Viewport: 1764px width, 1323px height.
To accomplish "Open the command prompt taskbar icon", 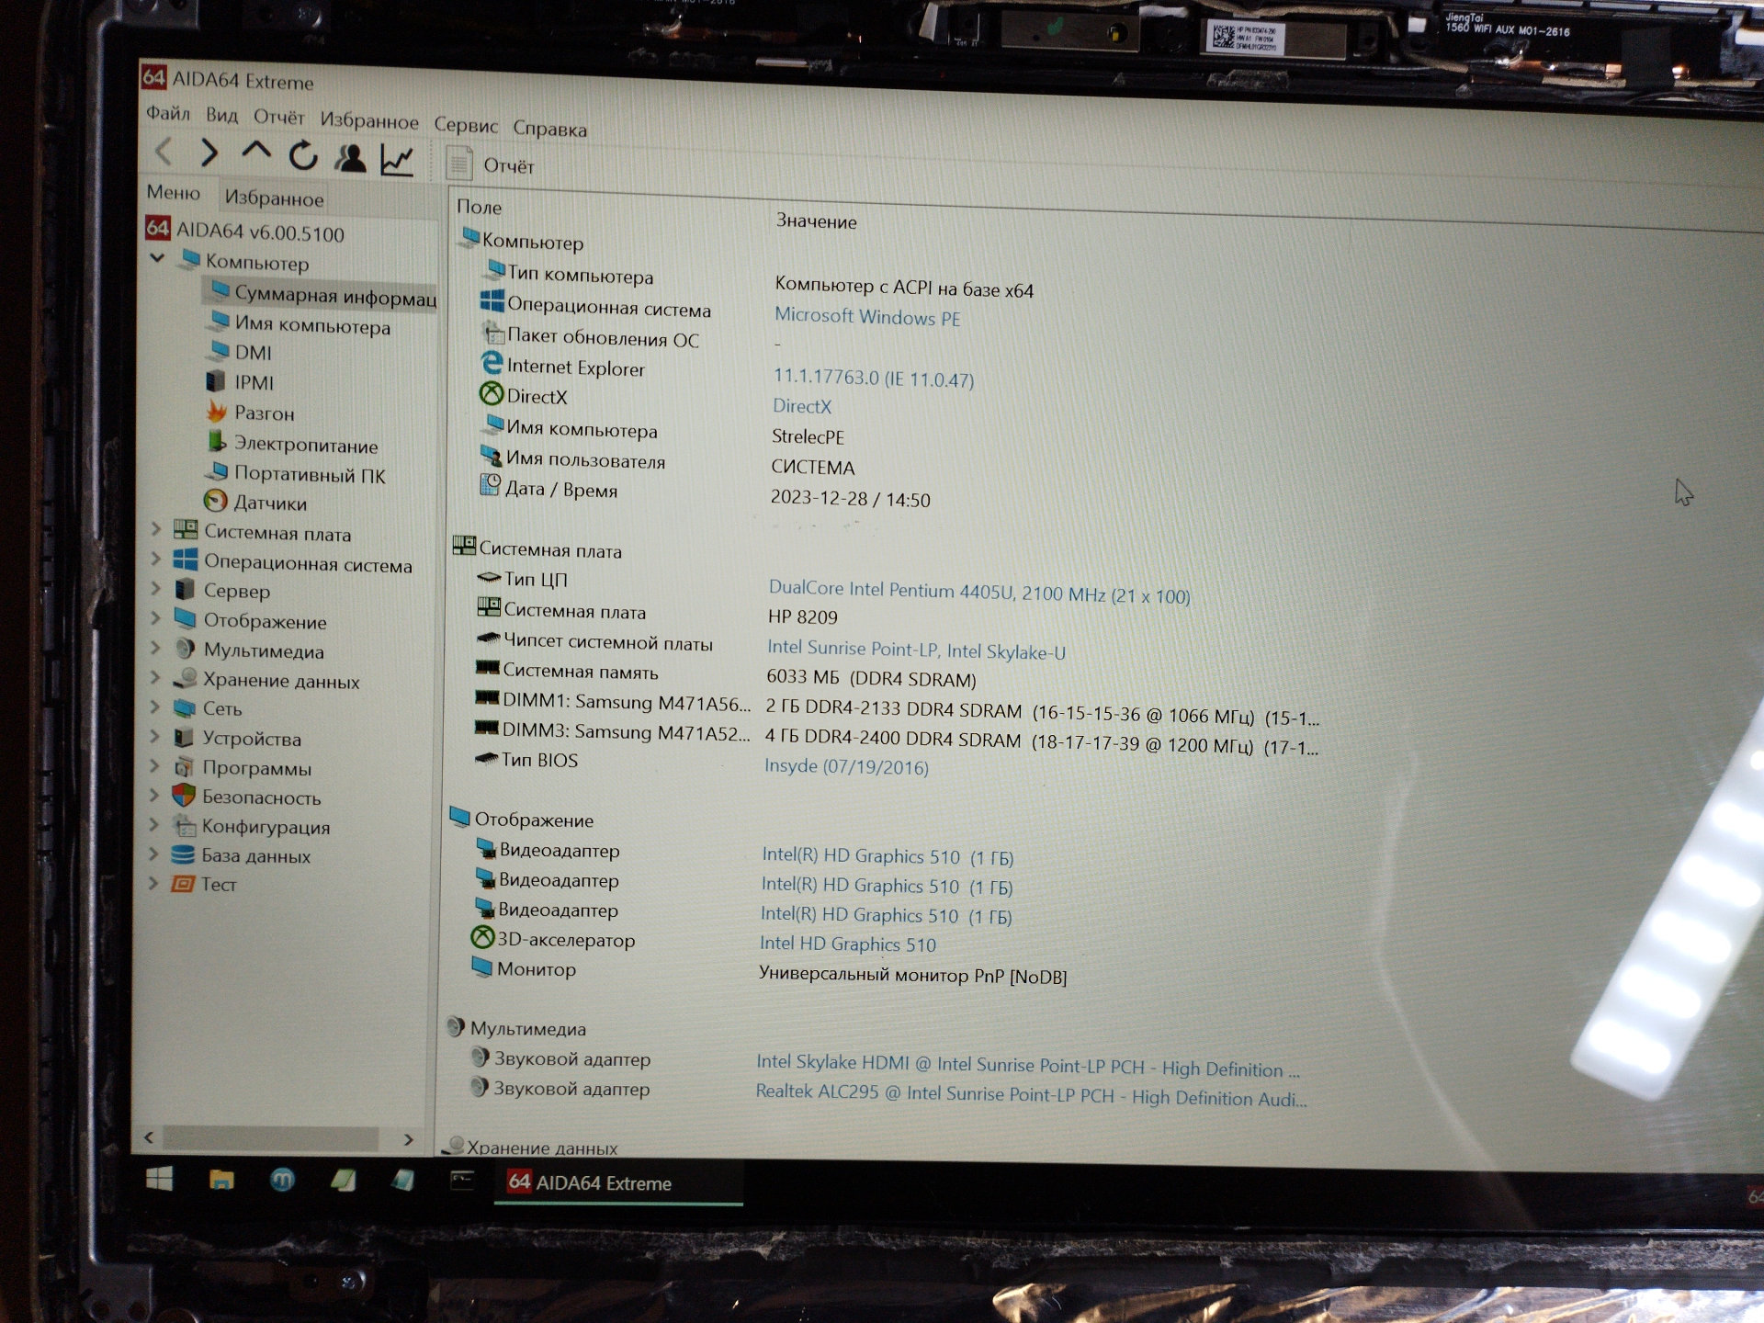I will [462, 1180].
